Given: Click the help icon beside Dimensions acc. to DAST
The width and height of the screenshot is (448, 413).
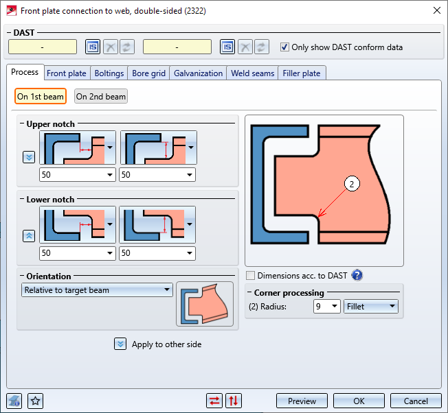Looking at the screenshot, I should (357, 276).
